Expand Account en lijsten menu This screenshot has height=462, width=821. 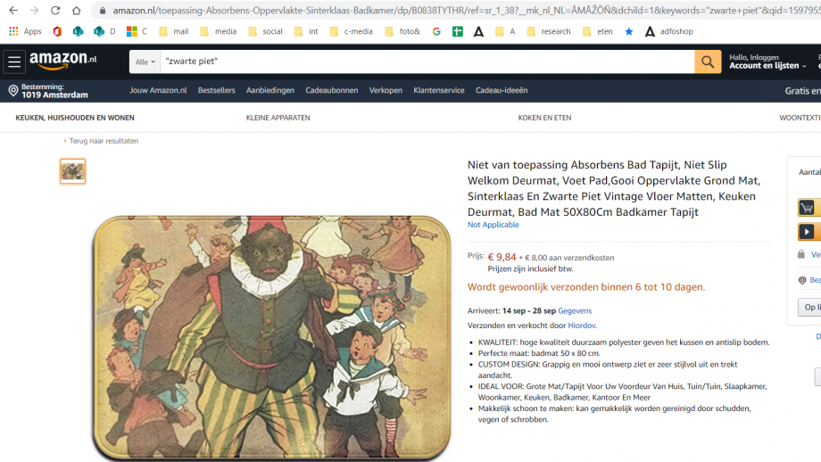(x=767, y=62)
